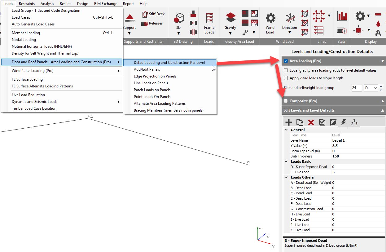Check Apply dead loads to slope length
This screenshot has width=386, height=252.
click(x=286, y=78)
